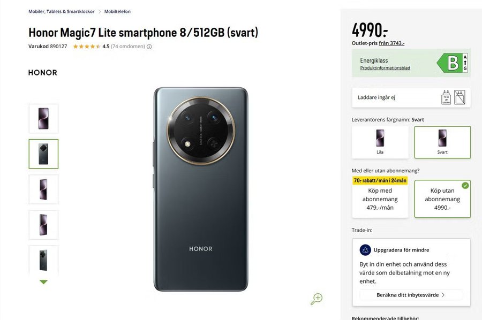Select the first purple phone thumbnail
The width and height of the screenshot is (482, 320).
click(x=43, y=118)
